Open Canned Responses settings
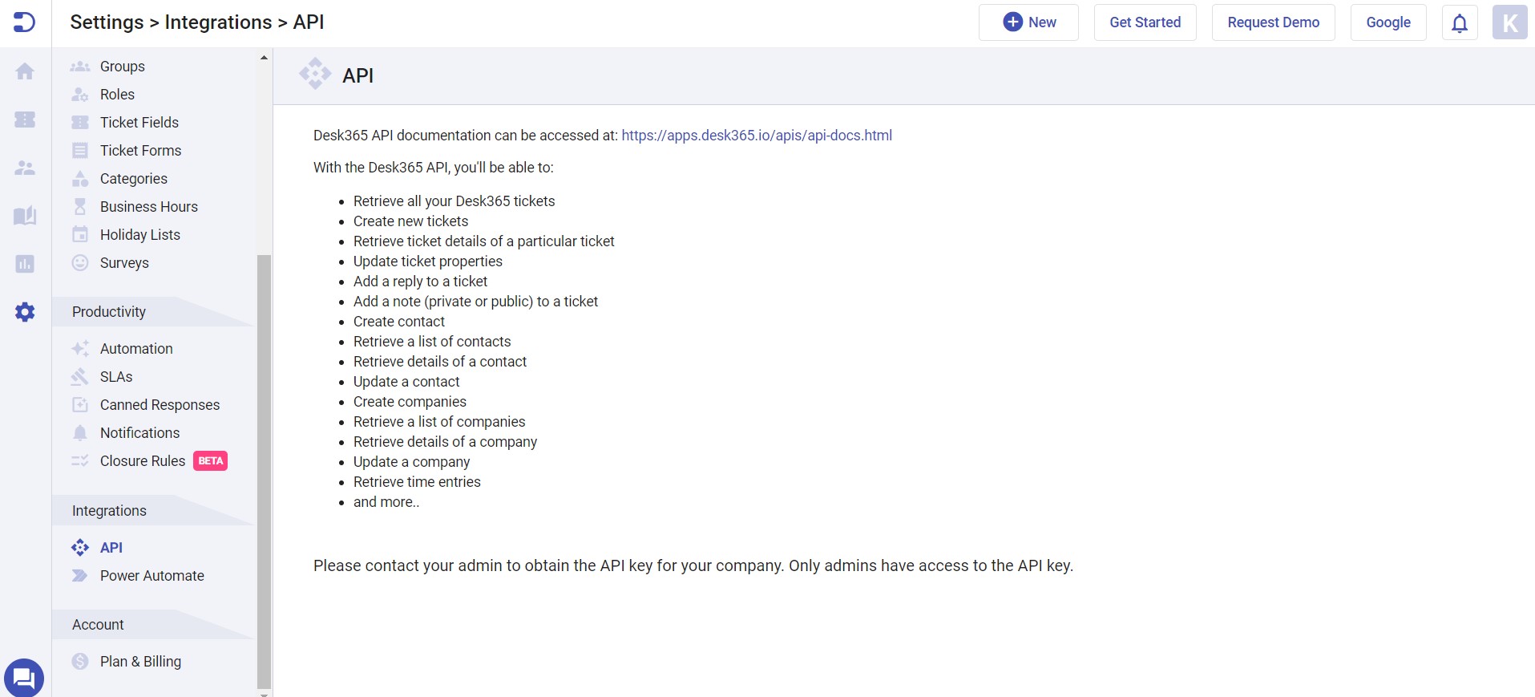This screenshot has height=697, width=1535. click(x=160, y=405)
